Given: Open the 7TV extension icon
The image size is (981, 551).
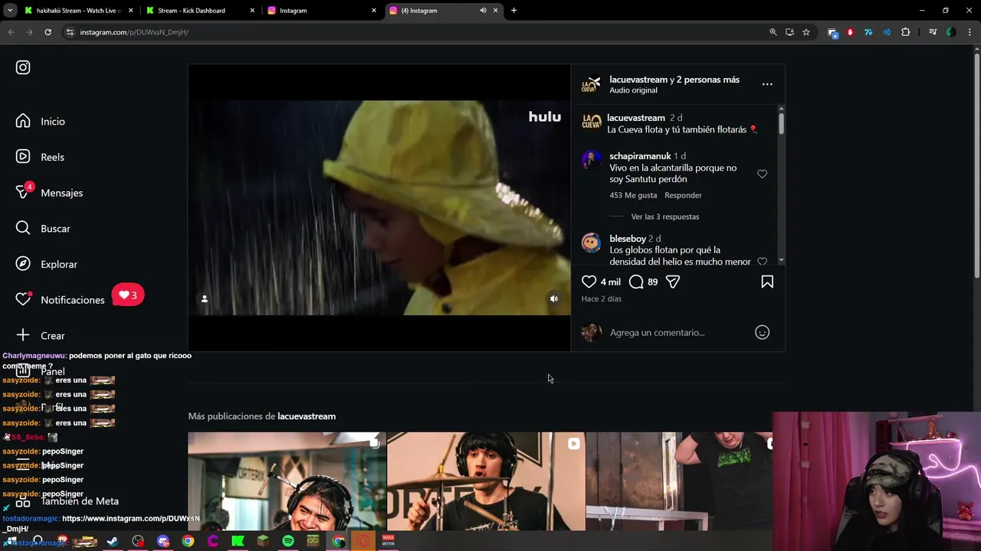Looking at the screenshot, I should (868, 32).
